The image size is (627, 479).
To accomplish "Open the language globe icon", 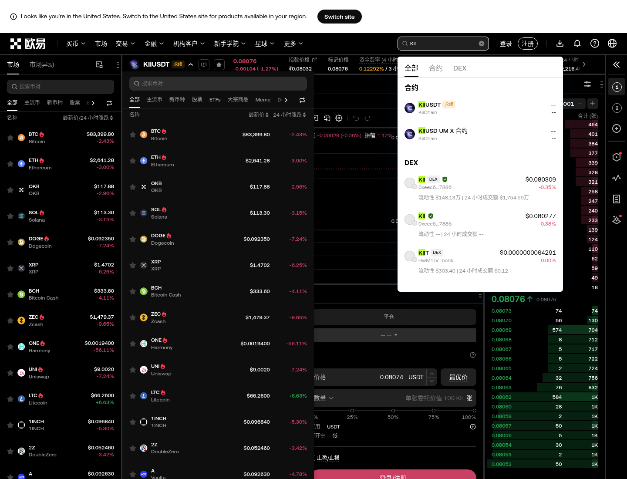I will pos(612,44).
